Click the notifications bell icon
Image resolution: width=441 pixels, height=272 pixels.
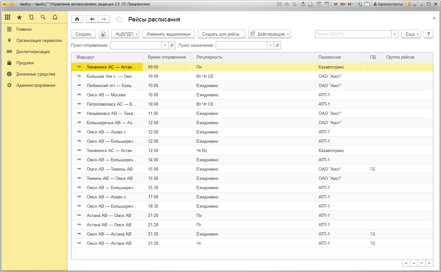tap(55, 17)
